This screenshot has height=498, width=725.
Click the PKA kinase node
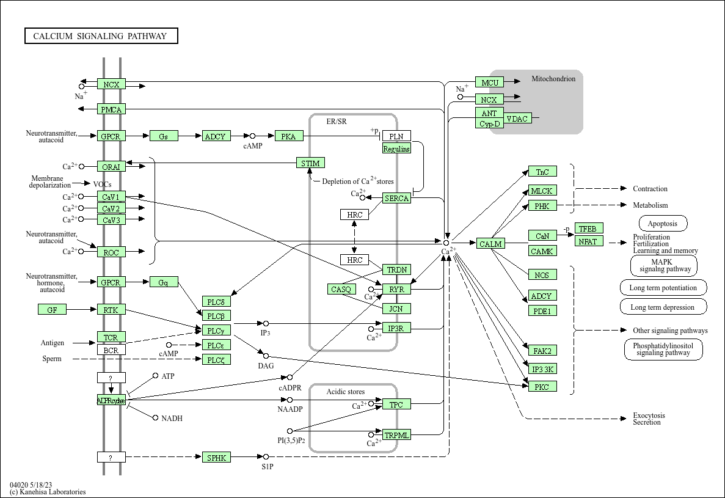pos(288,136)
